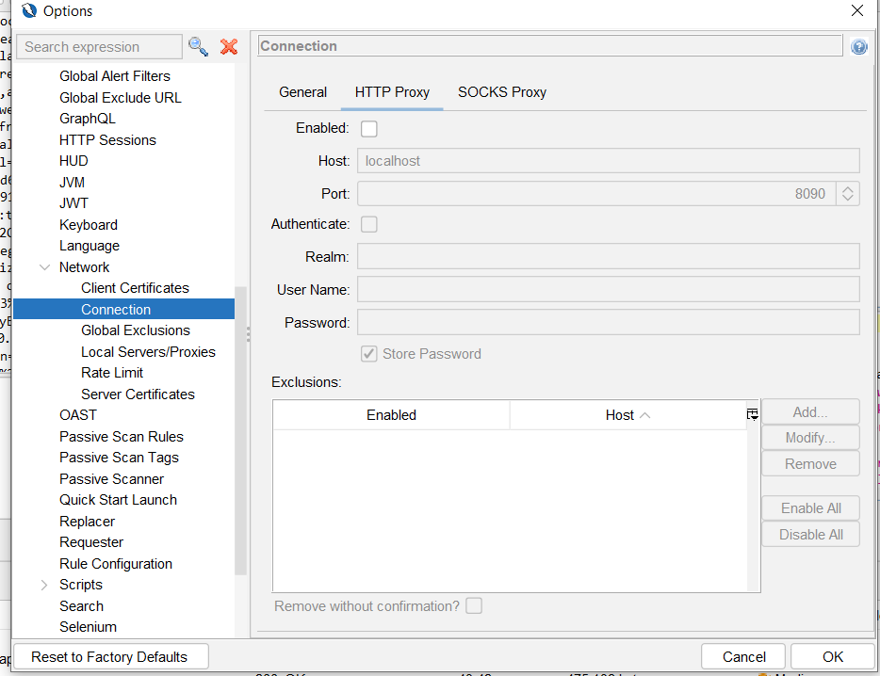
Task: Click Reset to Factory Defaults
Action: [110, 657]
